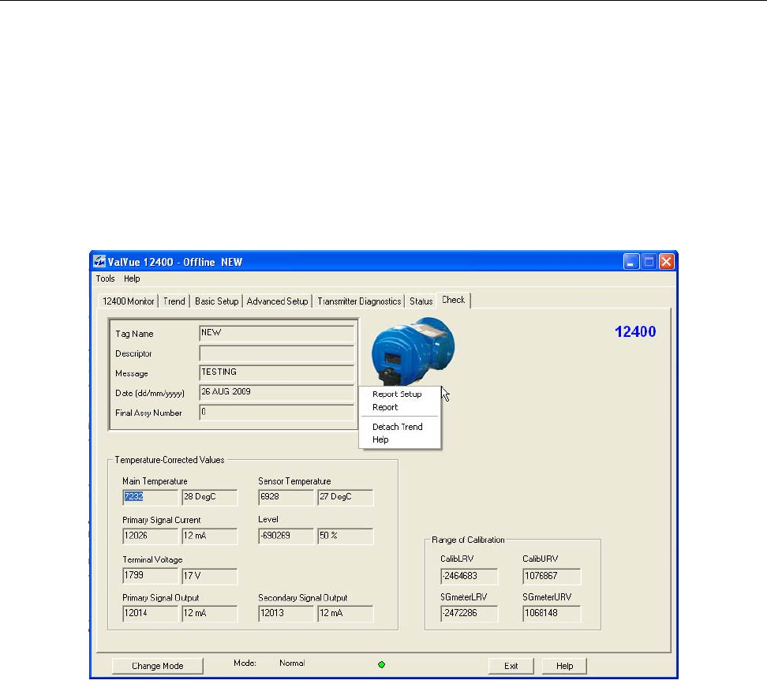Click the Message field containing TESTING
Viewport: 767px width, 684px height.
point(276,372)
